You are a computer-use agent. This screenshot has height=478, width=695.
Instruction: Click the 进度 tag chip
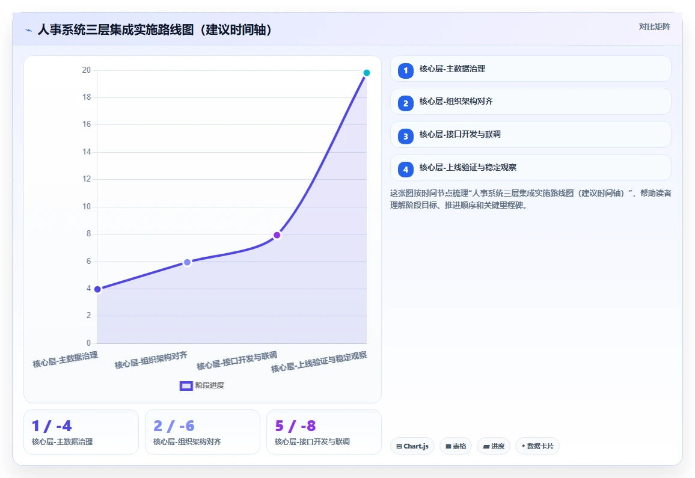pyautogui.click(x=494, y=446)
